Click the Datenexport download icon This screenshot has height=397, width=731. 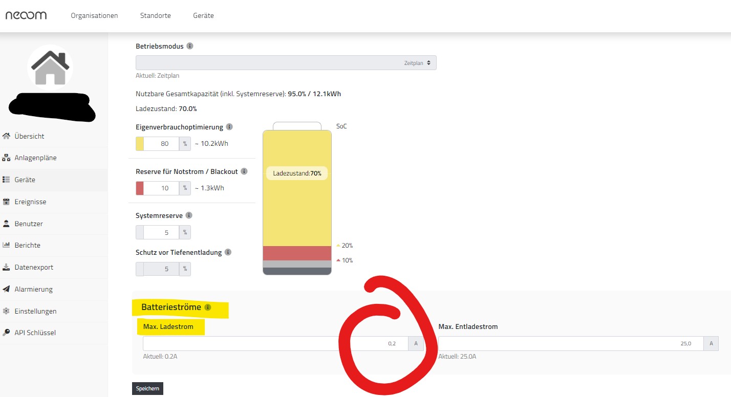[6, 267]
